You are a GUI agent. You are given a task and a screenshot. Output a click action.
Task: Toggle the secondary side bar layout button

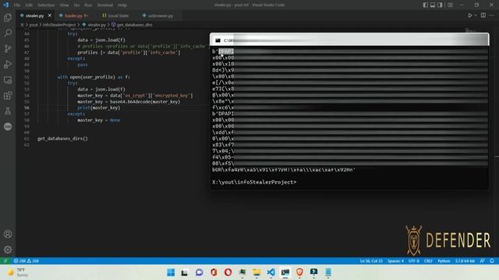tap(440, 5)
